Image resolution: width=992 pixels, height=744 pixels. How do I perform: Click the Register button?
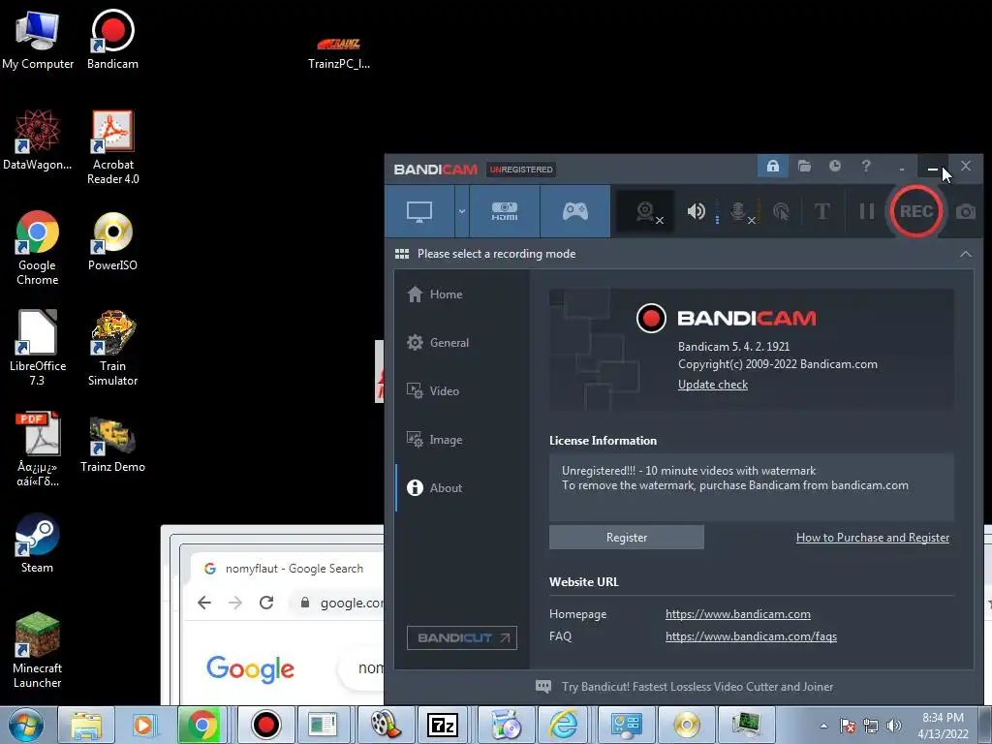(x=627, y=537)
